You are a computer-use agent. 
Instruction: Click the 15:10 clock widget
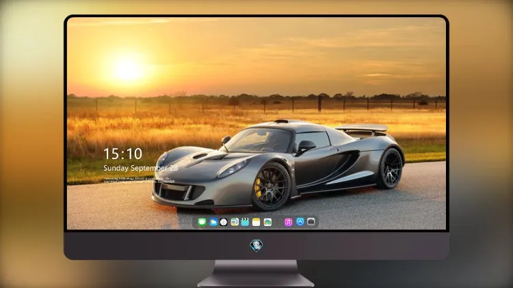pyautogui.click(x=123, y=154)
